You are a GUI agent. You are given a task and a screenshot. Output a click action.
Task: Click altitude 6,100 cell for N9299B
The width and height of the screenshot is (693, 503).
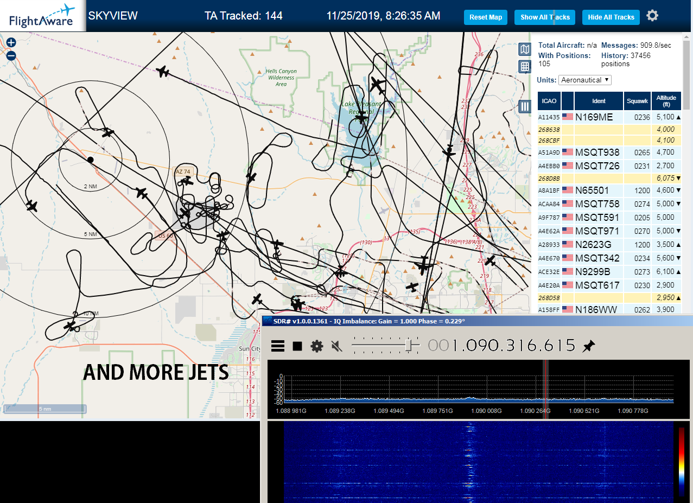pos(666,272)
